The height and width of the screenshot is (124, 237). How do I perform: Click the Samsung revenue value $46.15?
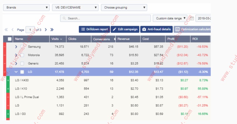point(134,47)
